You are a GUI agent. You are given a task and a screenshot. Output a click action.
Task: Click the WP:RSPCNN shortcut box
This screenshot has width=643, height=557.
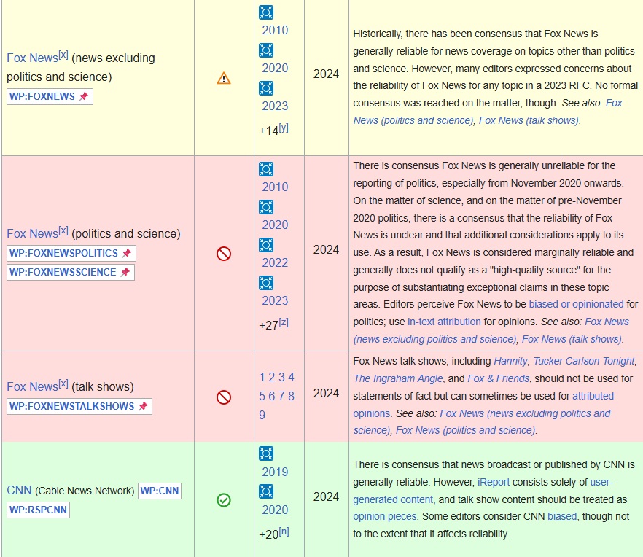coord(38,510)
